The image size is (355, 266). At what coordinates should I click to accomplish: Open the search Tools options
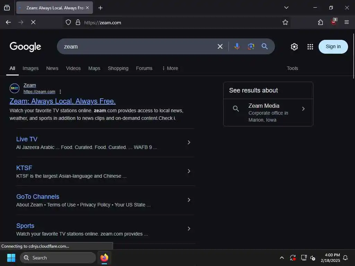(x=292, y=68)
